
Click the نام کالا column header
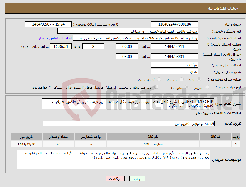(x=153, y=137)
